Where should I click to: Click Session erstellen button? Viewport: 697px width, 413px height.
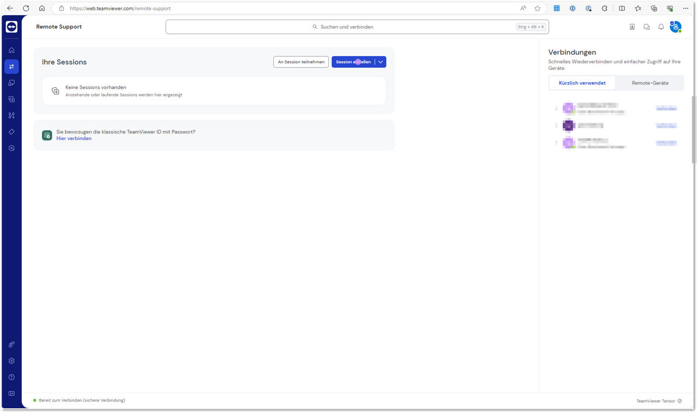pos(353,62)
